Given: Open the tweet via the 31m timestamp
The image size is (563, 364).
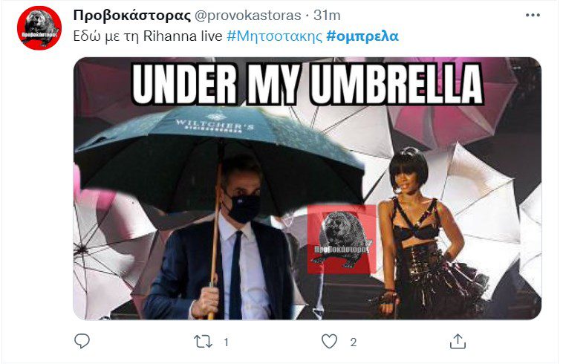Looking at the screenshot, I should 327,16.
